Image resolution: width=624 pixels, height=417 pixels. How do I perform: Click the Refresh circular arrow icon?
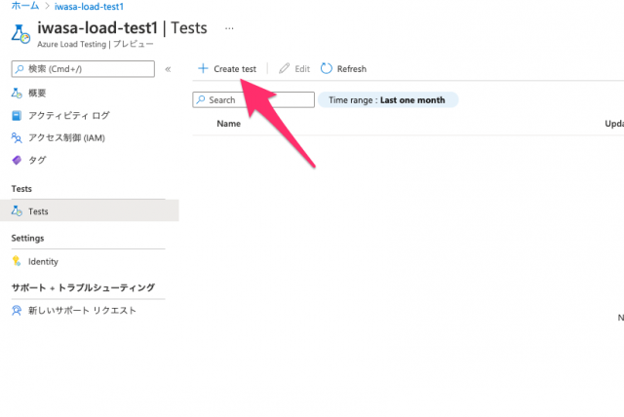(327, 68)
